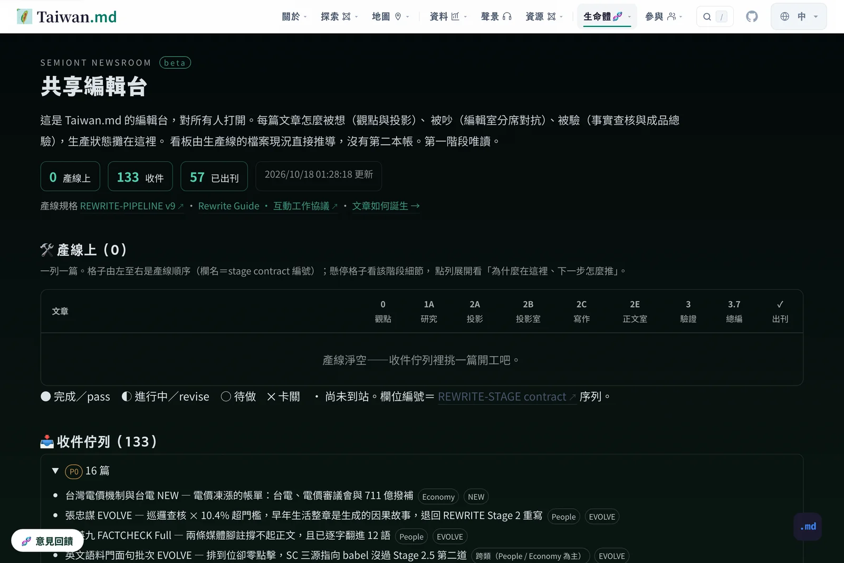Open the 地圖 menu

coord(390,16)
